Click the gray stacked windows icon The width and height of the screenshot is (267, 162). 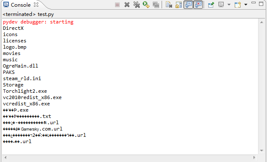coord(156,5)
